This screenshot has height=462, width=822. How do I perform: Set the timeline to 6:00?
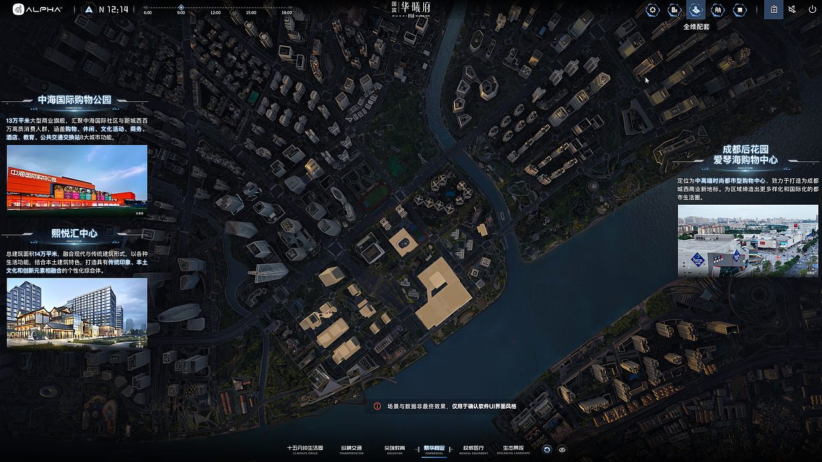[148, 12]
